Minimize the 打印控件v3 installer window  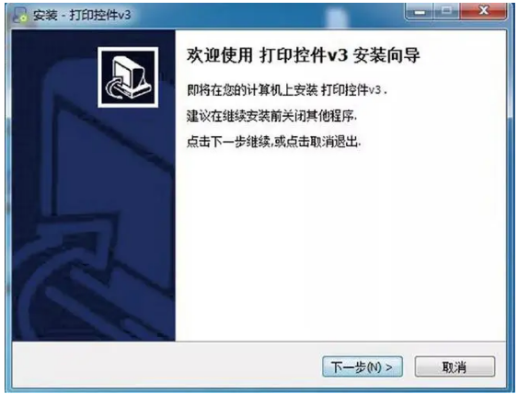coord(420,12)
